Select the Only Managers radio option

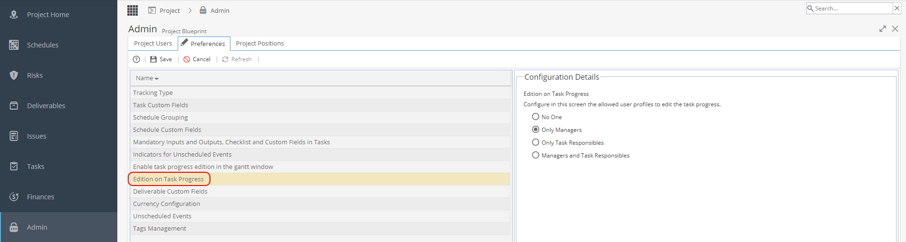pos(535,130)
